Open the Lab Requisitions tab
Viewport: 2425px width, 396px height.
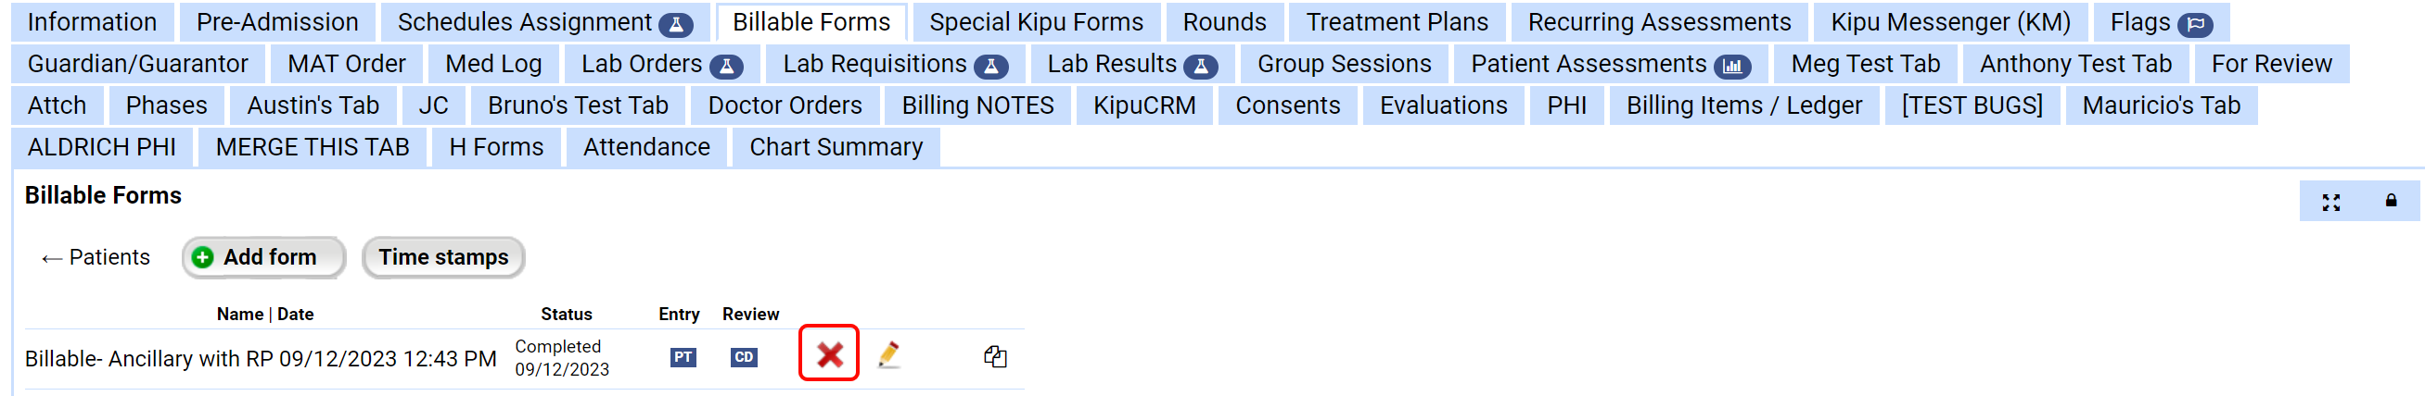coord(894,64)
